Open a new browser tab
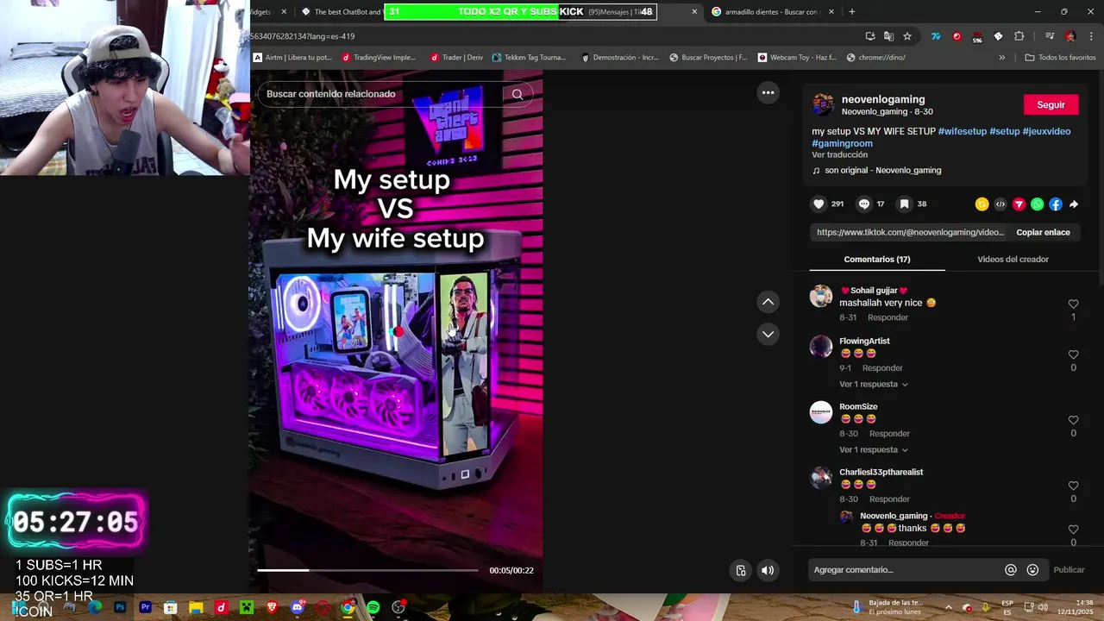 coord(851,12)
